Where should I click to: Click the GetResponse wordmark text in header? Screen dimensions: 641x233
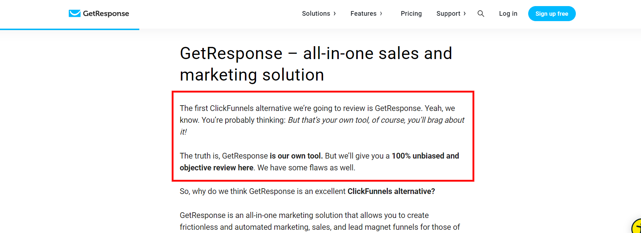click(x=106, y=14)
